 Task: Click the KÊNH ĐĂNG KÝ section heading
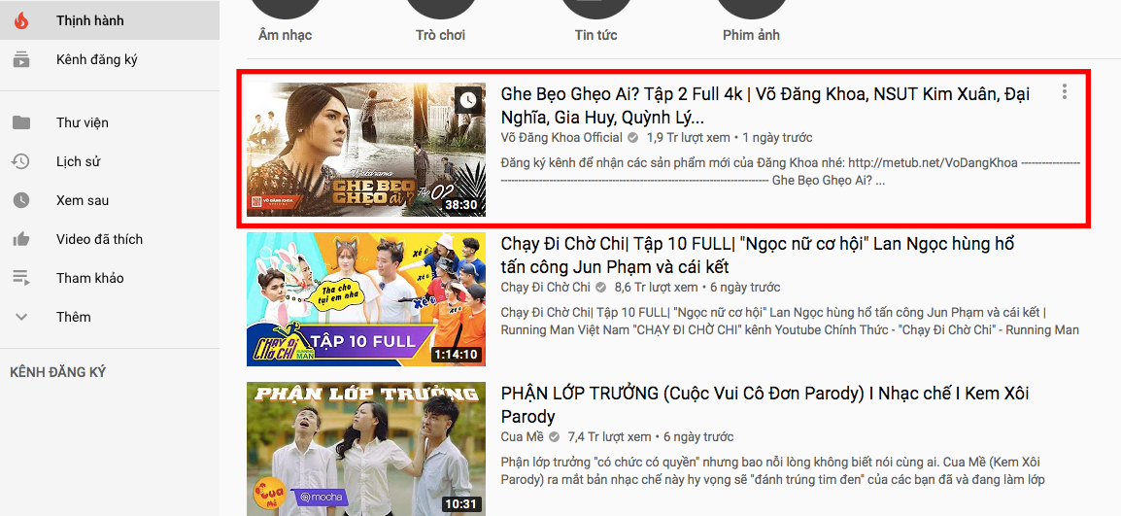tap(58, 372)
